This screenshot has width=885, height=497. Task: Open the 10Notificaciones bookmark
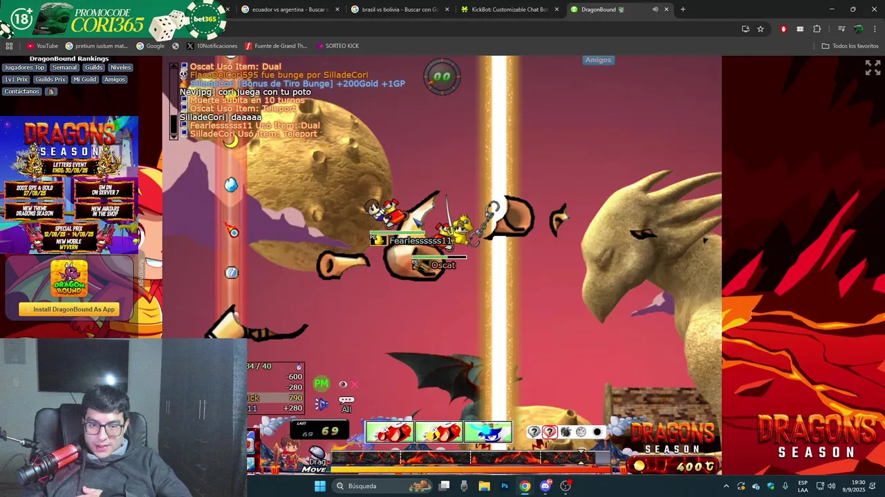[x=212, y=46]
